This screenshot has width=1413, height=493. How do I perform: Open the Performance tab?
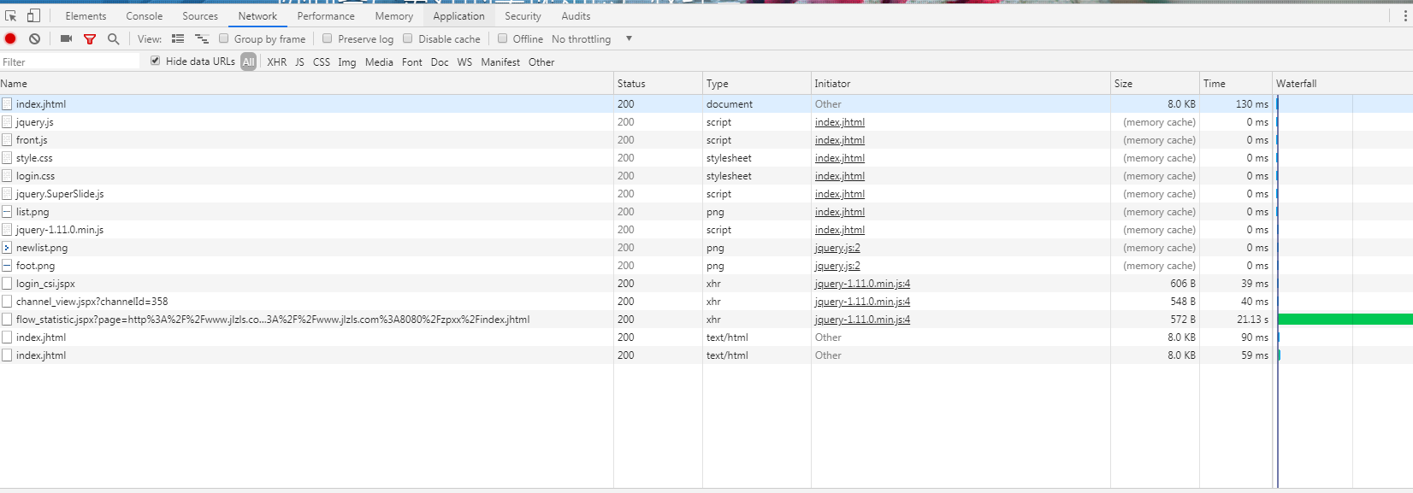click(x=325, y=16)
